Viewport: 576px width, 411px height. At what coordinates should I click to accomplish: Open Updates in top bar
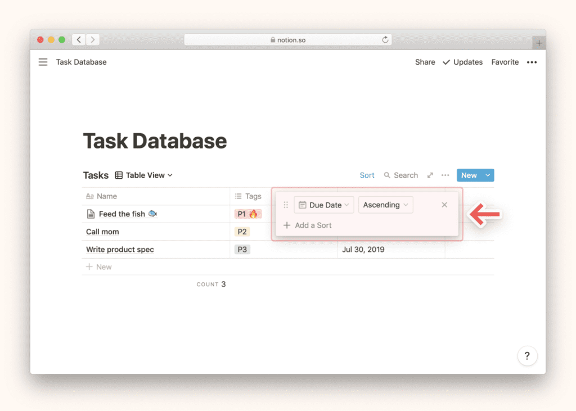point(462,62)
